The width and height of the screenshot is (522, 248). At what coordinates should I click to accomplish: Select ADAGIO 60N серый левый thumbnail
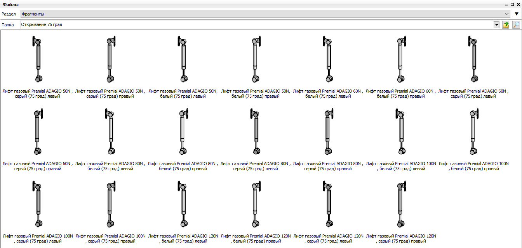click(x=473, y=59)
